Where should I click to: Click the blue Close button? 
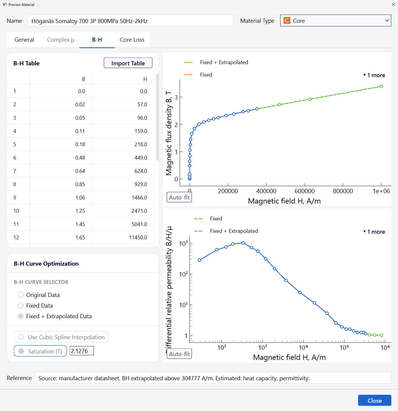[x=375, y=400]
